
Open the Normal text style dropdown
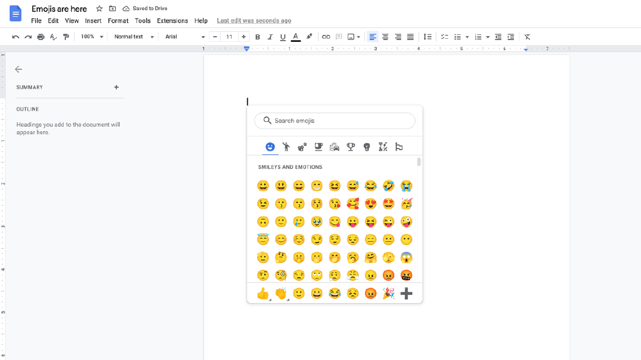pos(133,37)
